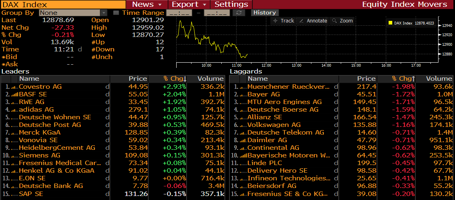Click Henkel AG & Co KGaA row
This screenshot has width=455, height=200.
(113, 171)
